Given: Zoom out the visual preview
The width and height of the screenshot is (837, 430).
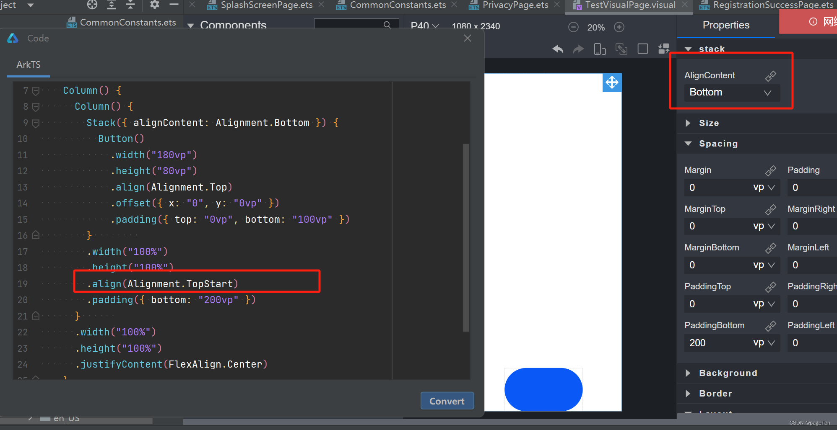Looking at the screenshot, I should click(573, 27).
